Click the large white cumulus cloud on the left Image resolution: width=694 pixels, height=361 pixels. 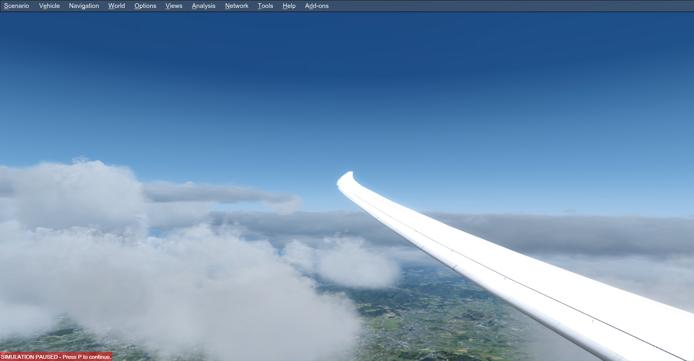click(x=72, y=195)
